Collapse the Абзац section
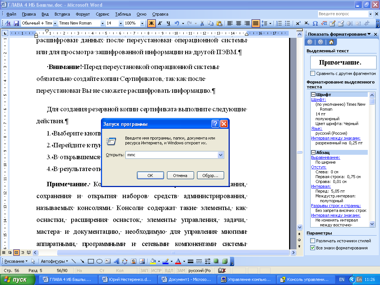Image resolution: width=380 pixels, height=285 pixels. click(x=313, y=153)
